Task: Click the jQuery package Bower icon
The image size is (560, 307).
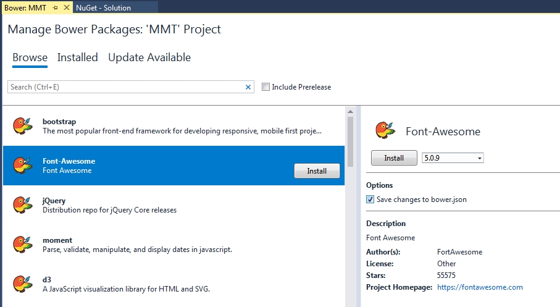Action: coord(22,205)
